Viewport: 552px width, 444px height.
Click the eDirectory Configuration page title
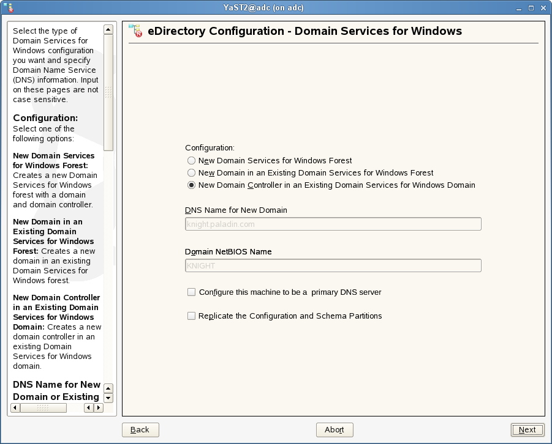point(305,31)
